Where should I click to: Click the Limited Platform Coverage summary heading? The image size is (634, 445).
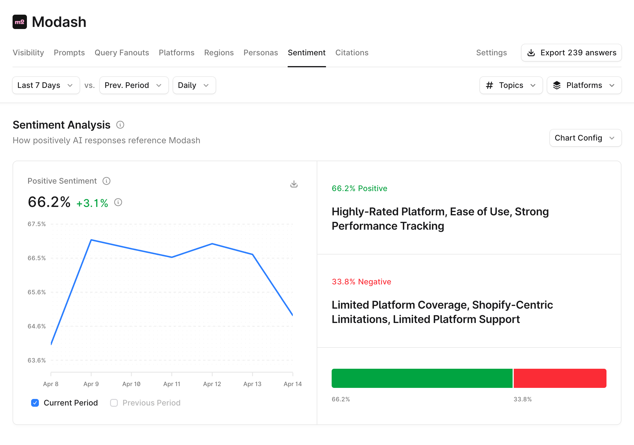[442, 312]
